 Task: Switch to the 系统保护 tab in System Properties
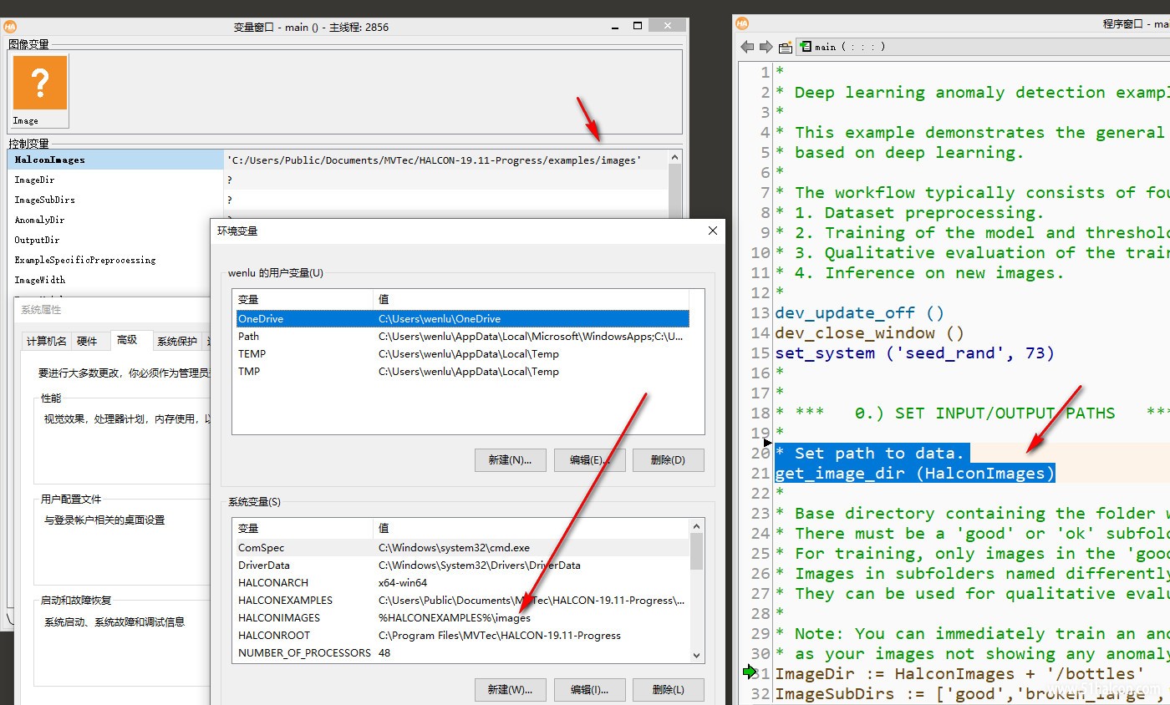coord(177,341)
